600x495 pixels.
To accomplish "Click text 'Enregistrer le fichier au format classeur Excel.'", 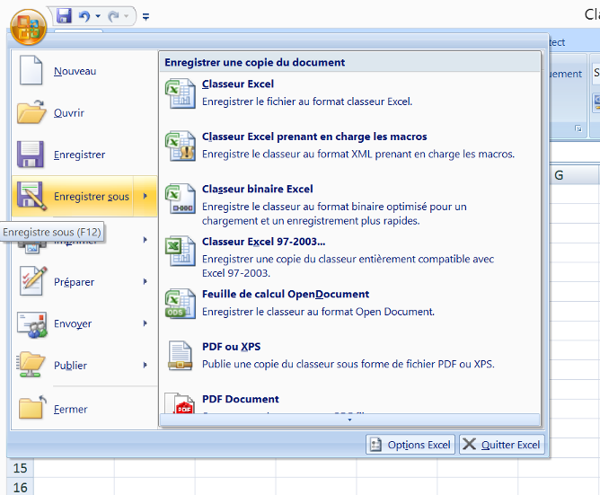I will [307, 102].
